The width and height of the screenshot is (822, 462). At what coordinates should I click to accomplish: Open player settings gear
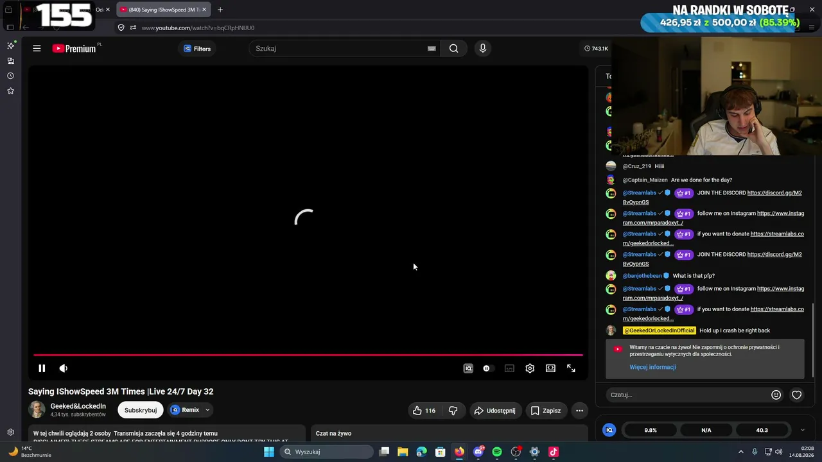(530, 368)
